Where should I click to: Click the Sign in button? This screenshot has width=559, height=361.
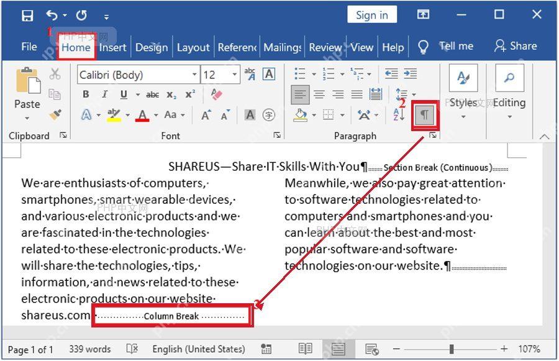click(372, 15)
